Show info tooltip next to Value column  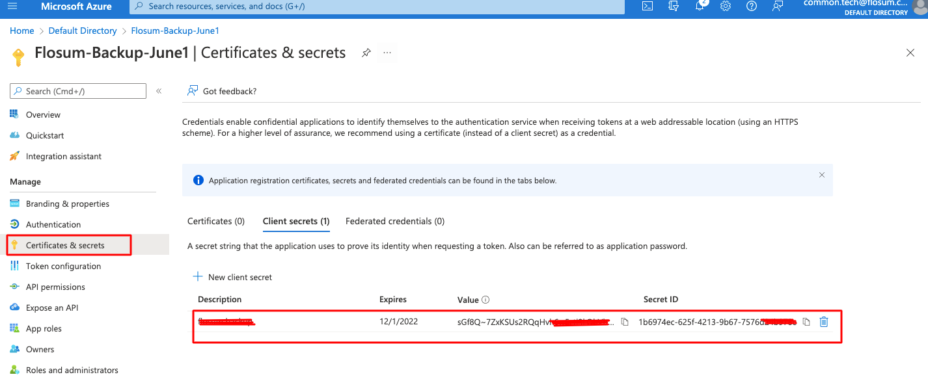point(485,300)
